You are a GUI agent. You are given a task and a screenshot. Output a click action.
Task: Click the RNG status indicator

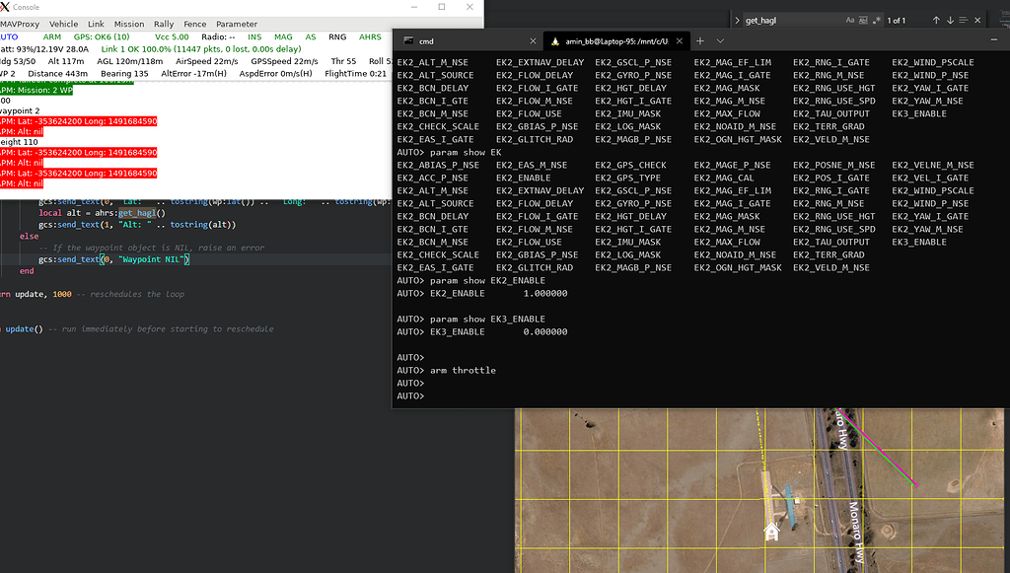click(x=337, y=36)
